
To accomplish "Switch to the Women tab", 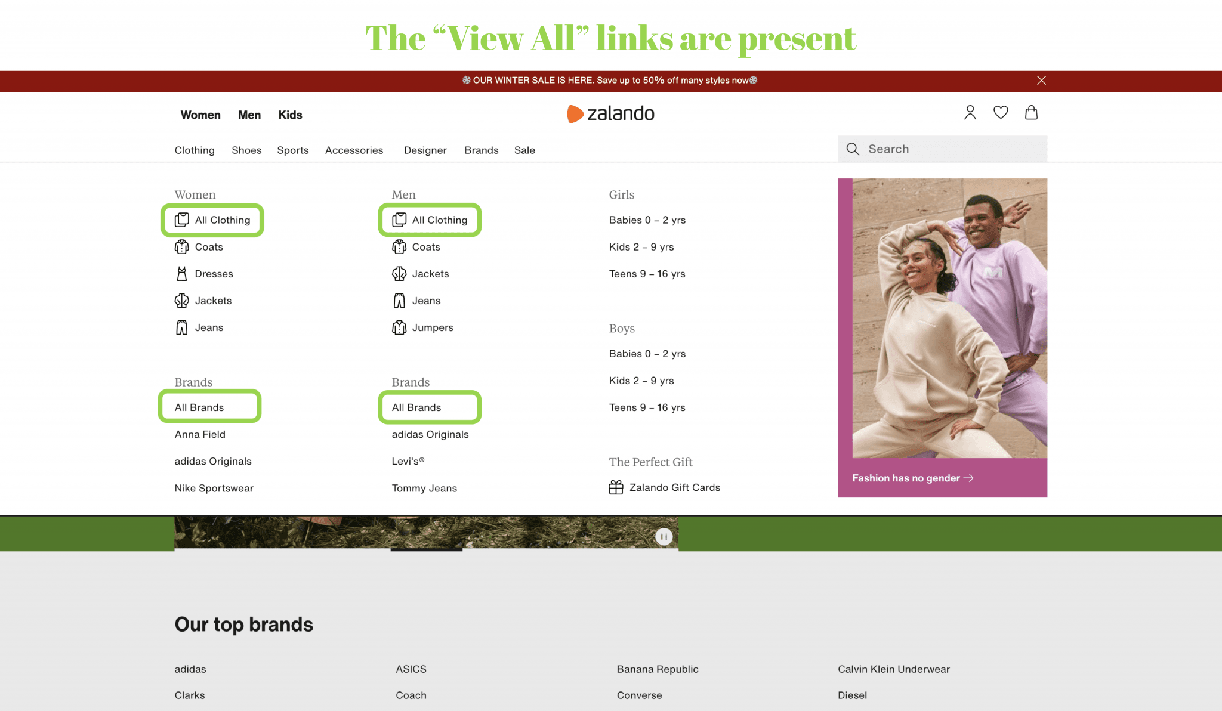I will coord(200,115).
